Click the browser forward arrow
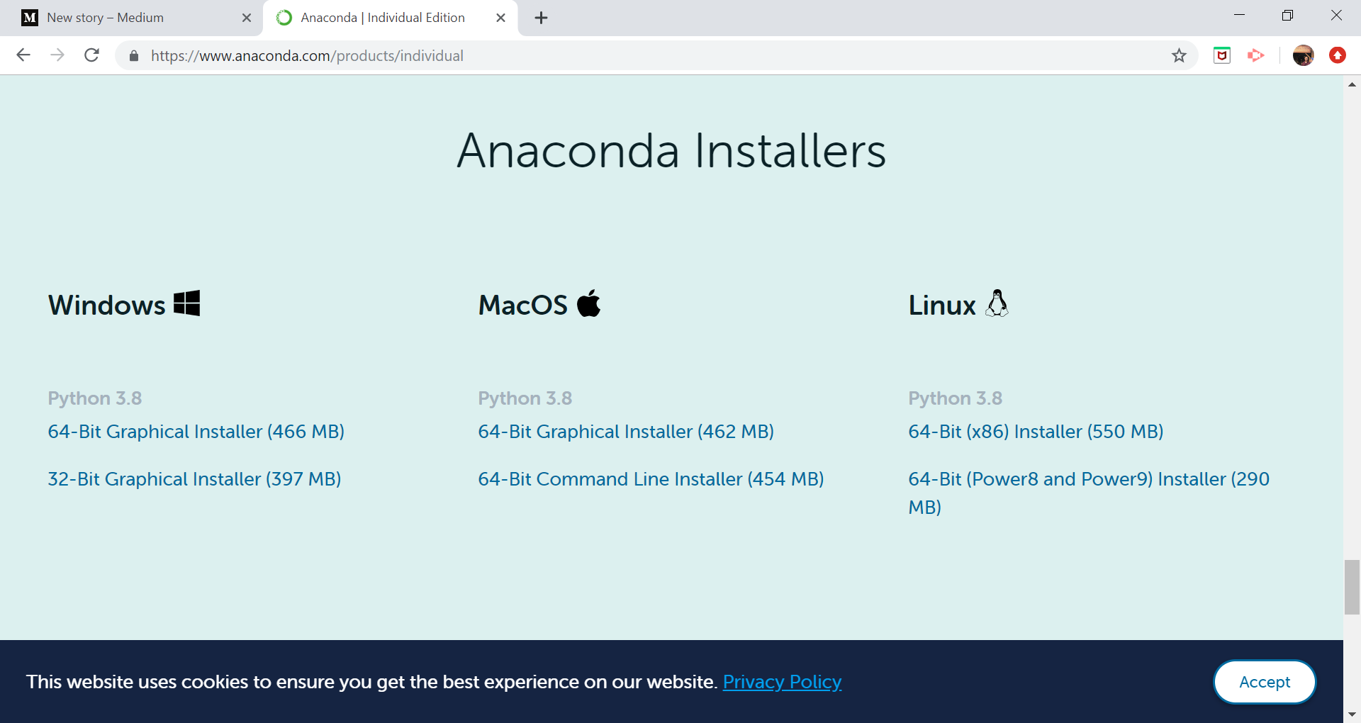The width and height of the screenshot is (1361, 723). 57,55
